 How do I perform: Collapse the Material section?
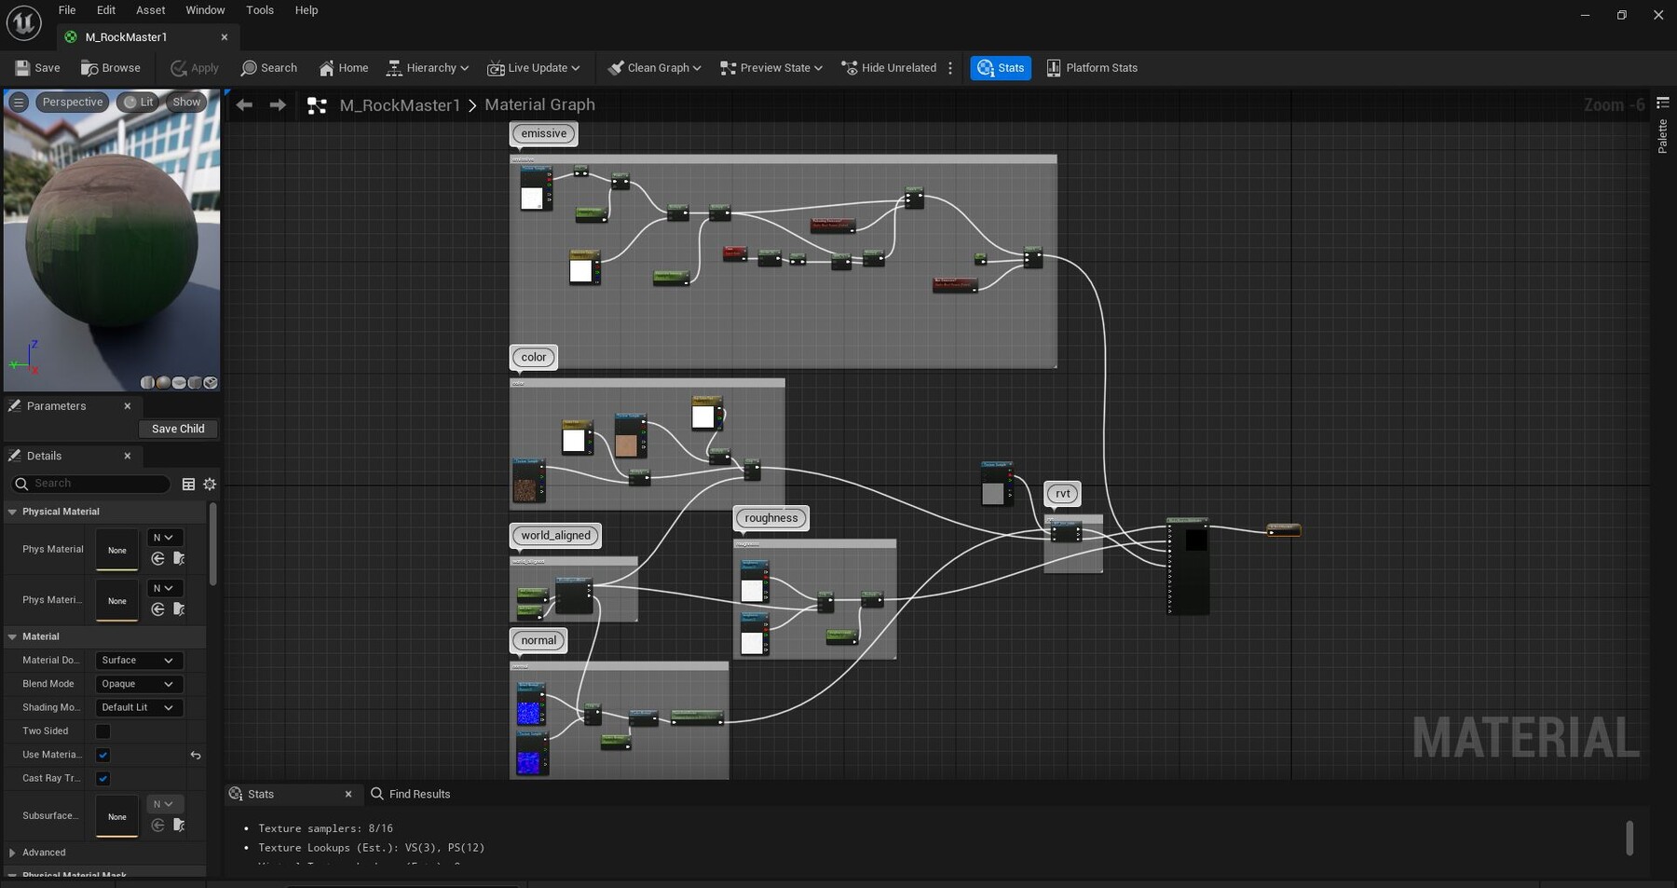point(13,637)
